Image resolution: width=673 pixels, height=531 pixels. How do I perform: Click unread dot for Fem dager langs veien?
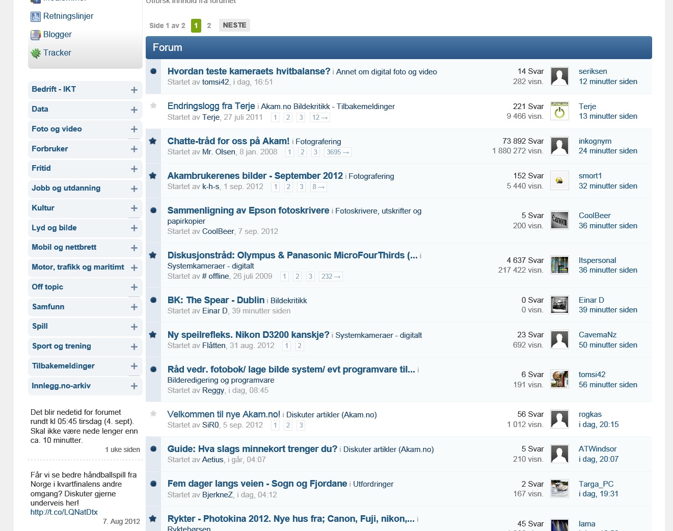(x=153, y=483)
